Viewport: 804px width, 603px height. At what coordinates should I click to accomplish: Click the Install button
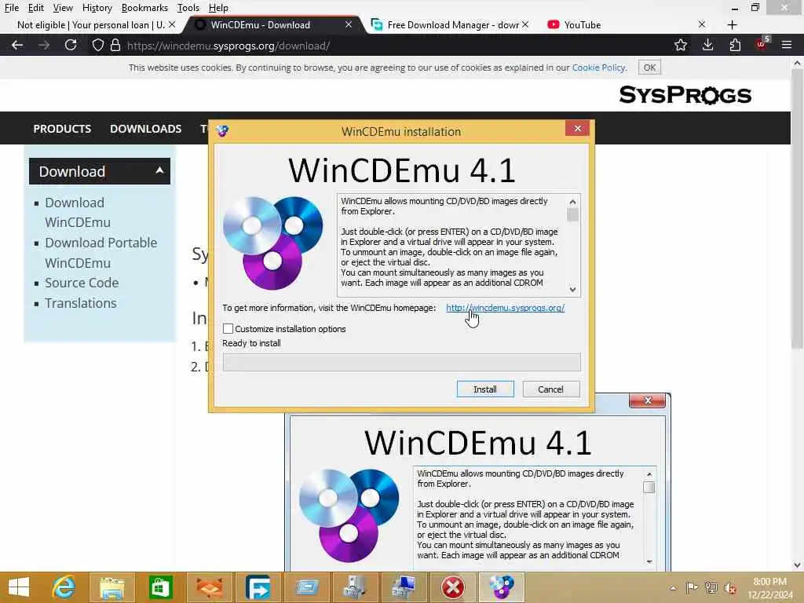pos(485,389)
